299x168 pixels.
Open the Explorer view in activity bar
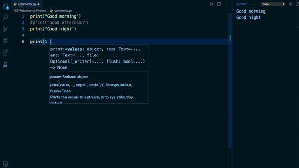[6, 6]
